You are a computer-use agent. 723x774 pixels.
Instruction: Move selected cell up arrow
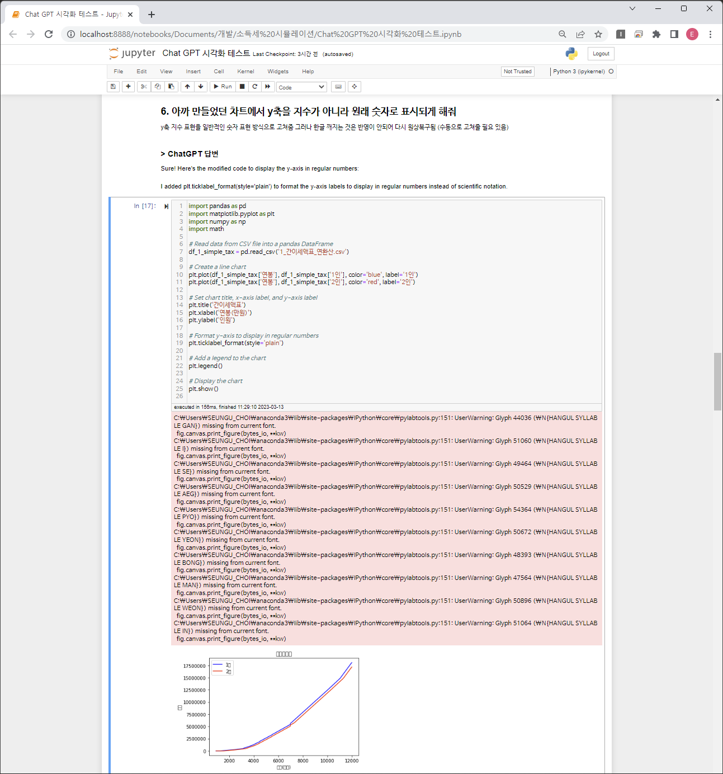point(187,87)
